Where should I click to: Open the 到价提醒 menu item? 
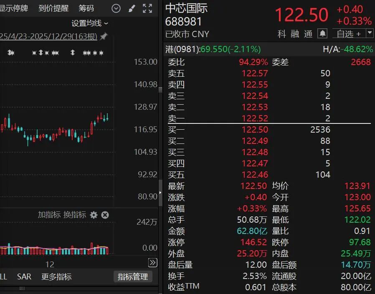tap(53, 8)
